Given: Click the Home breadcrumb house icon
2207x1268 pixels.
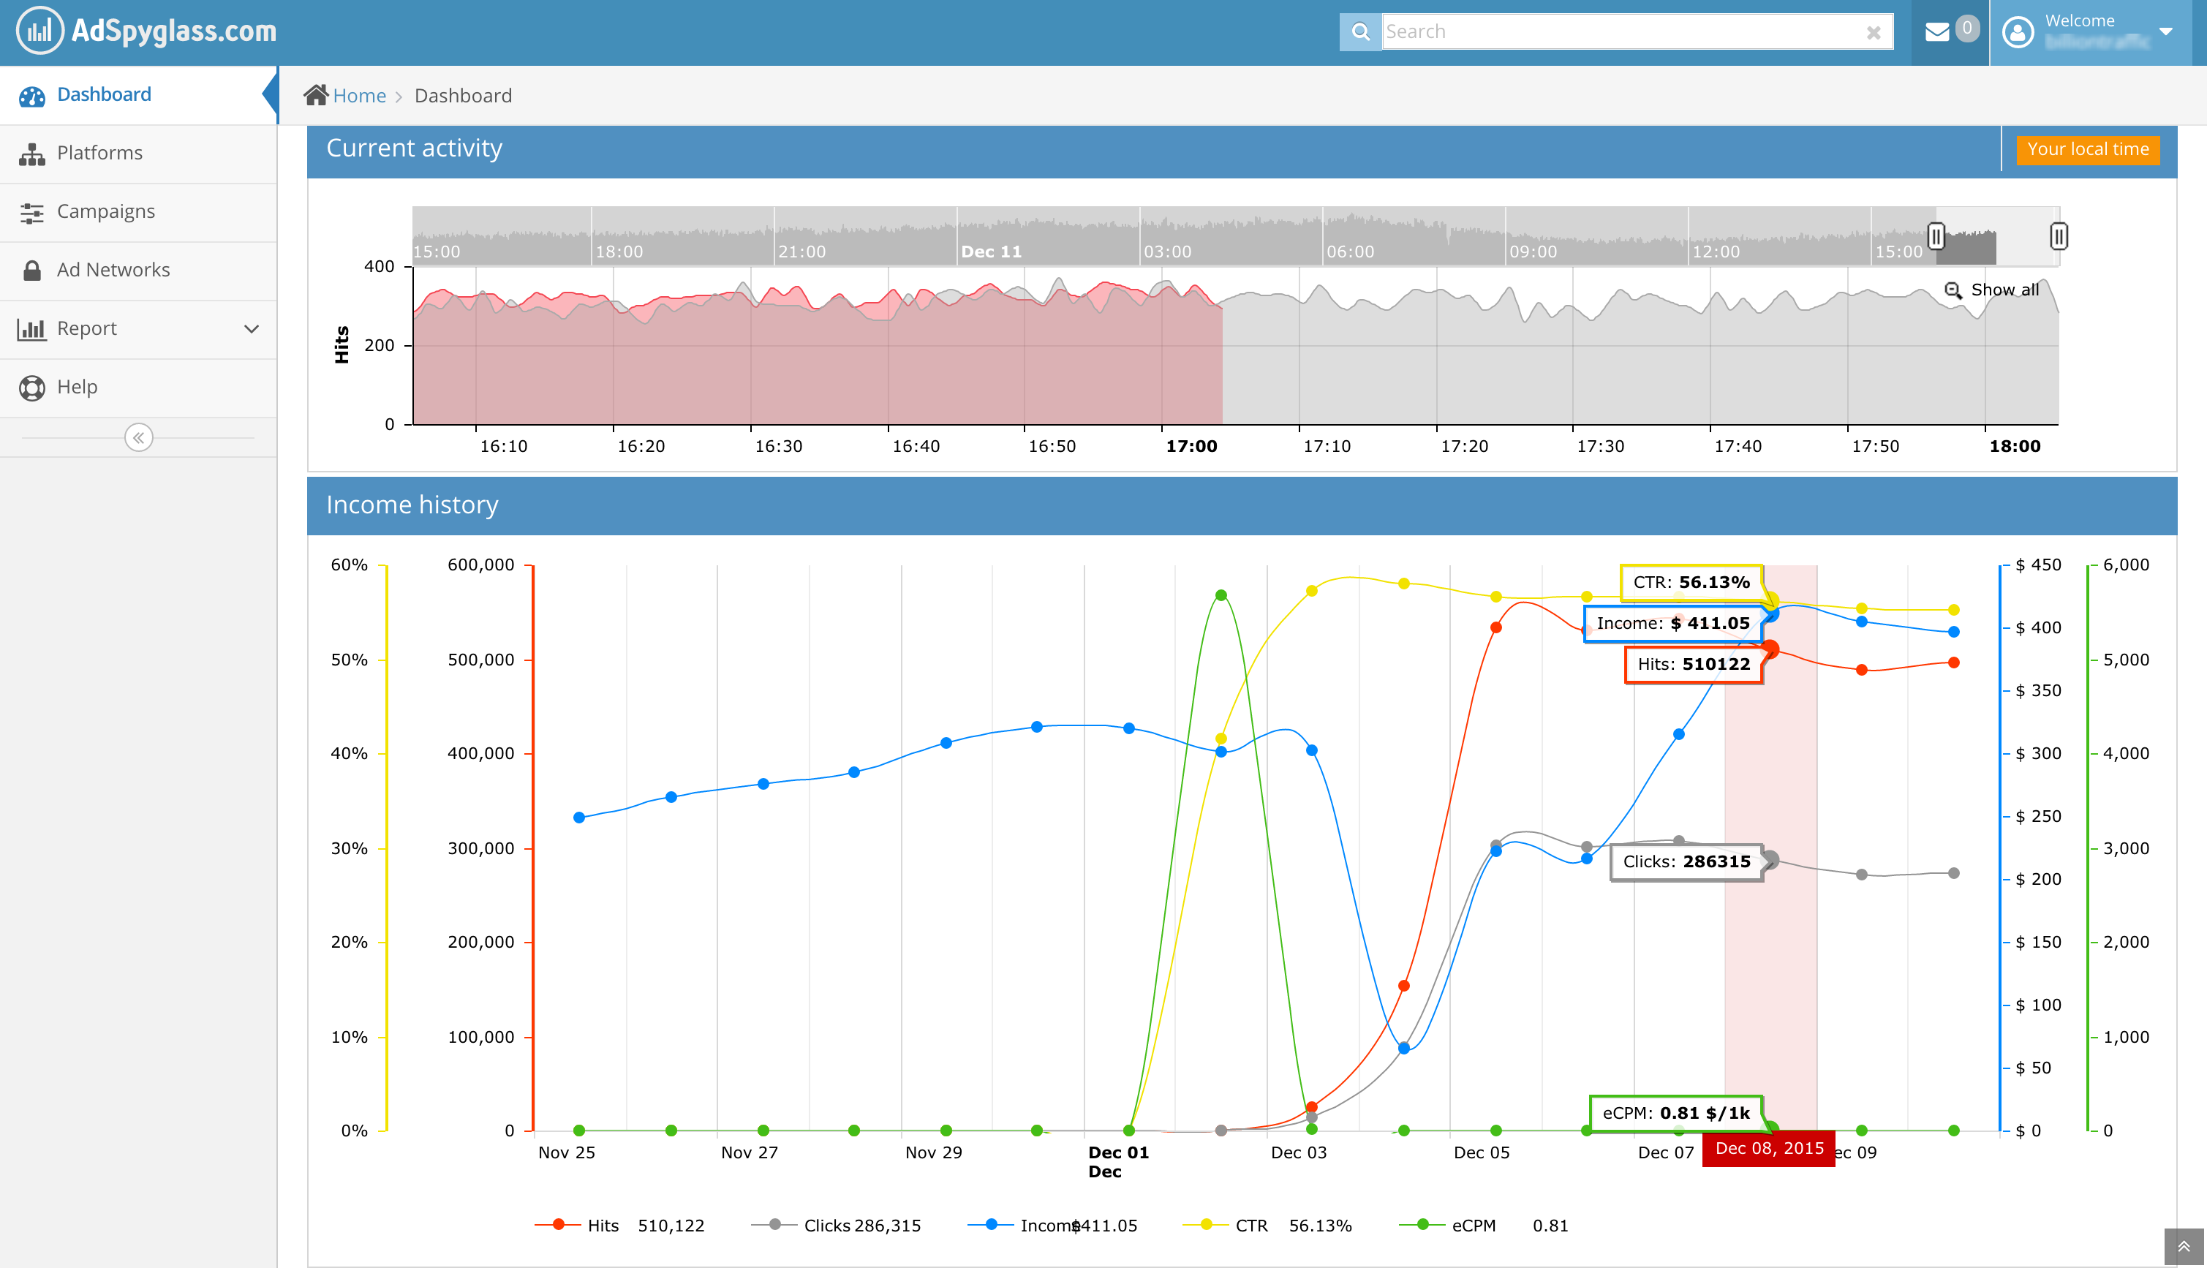Looking at the screenshot, I should (x=316, y=95).
